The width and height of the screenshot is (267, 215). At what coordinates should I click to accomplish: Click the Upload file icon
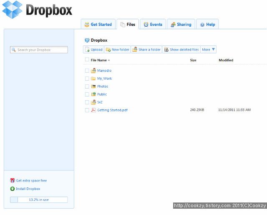click(x=87, y=49)
